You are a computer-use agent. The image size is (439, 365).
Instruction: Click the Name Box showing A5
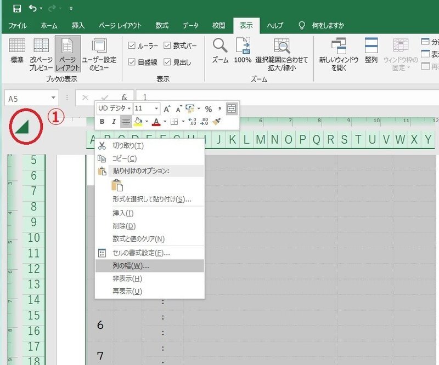pos(27,99)
